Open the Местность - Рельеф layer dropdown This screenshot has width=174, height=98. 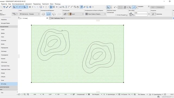[29, 14]
